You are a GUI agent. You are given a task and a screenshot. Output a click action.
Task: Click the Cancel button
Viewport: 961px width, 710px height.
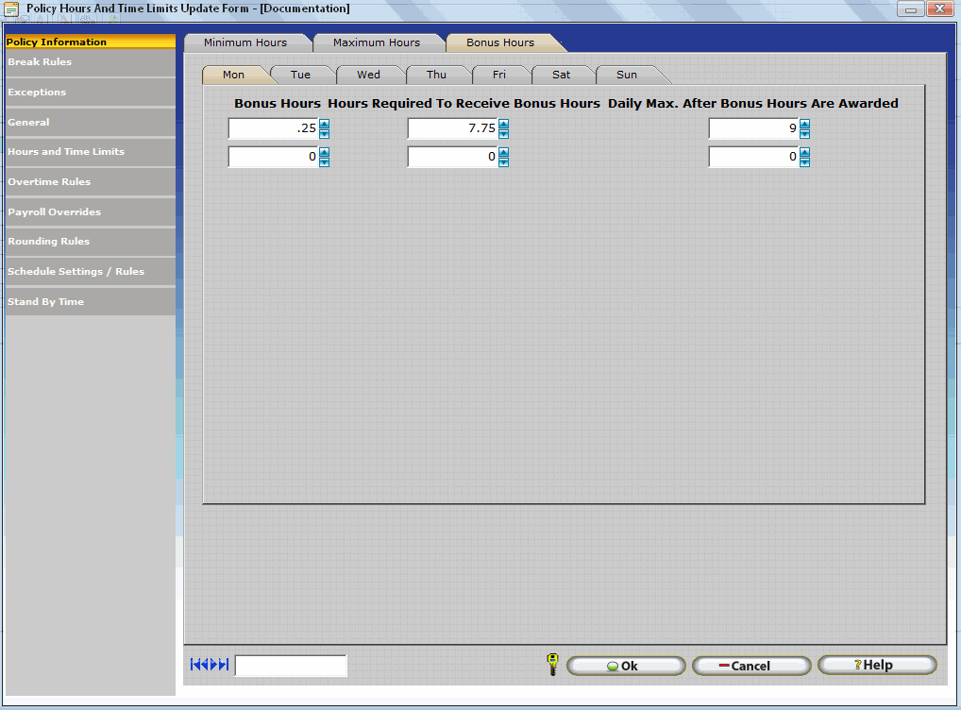(751, 666)
